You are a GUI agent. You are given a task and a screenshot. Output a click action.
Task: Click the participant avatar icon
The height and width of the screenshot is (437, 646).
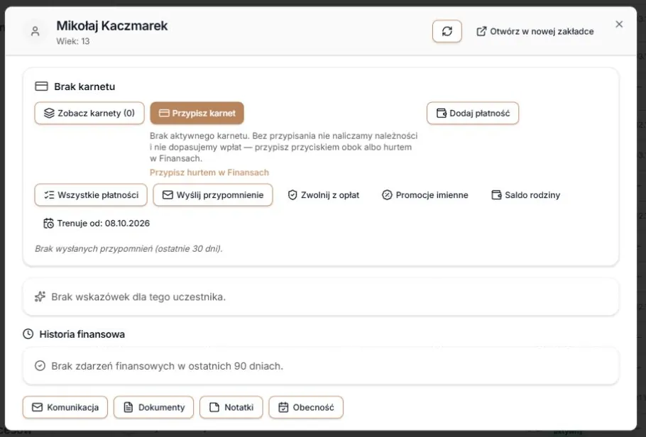pyautogui.click(x=35, y=31)
